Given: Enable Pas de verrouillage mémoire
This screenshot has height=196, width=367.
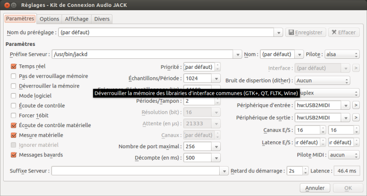Looking at the screenshot, I should (x=14, y=76).
